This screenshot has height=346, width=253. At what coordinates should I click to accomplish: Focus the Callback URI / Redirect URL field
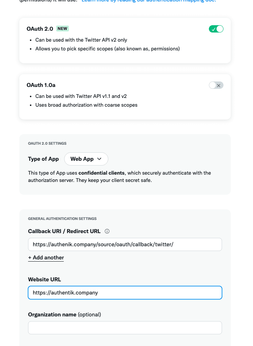pos(125,244)
